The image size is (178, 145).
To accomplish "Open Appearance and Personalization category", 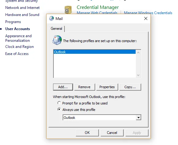I will (x=18, y=38).
